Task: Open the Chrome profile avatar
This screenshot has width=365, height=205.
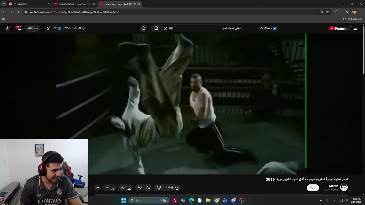Action: 354,12
